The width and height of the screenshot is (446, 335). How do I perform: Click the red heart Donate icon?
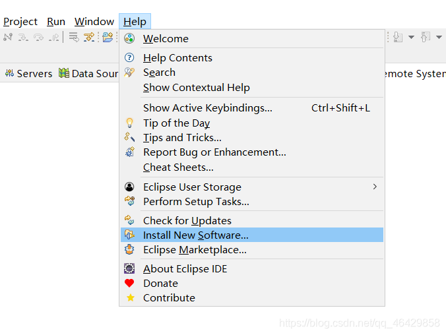129,284
